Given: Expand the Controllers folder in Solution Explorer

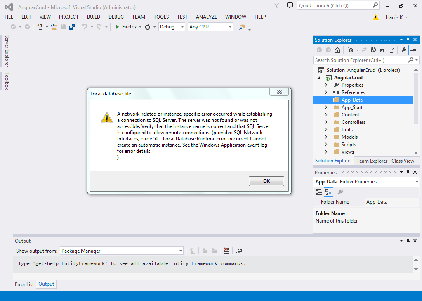Looking at the screenshot, I should 325,122.
